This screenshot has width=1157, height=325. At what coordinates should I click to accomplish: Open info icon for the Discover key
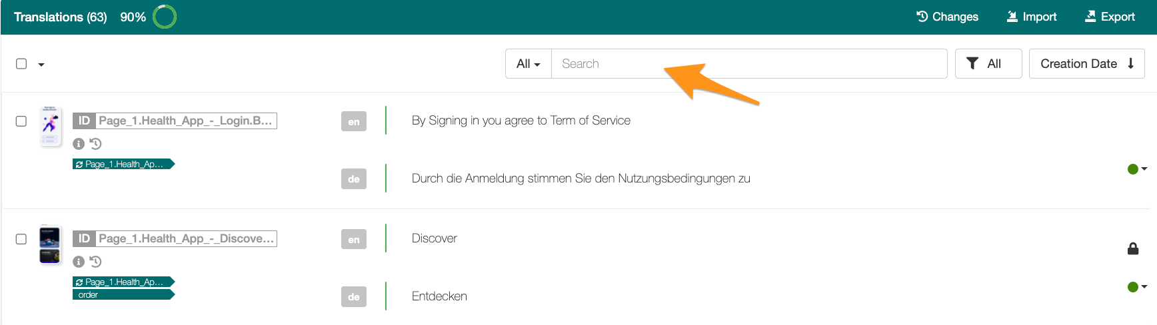[79, 262]
